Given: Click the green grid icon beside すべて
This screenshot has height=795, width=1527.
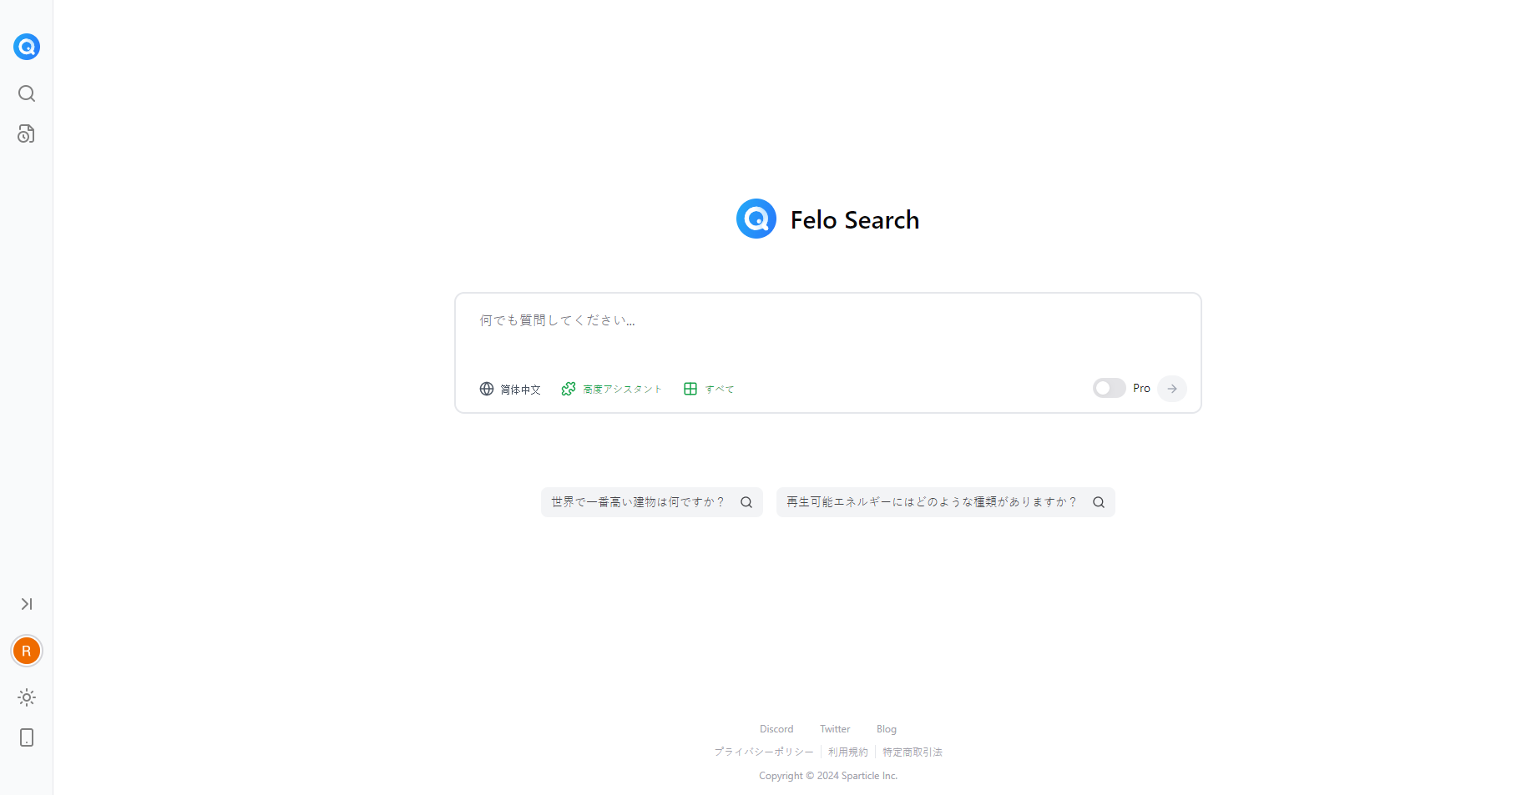Looking at the screenshot, I should tap(690, 389).
